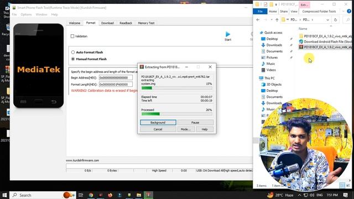Open pinned Downloads under Quick access
354x199 pixels.
click(x=274, y=45)
